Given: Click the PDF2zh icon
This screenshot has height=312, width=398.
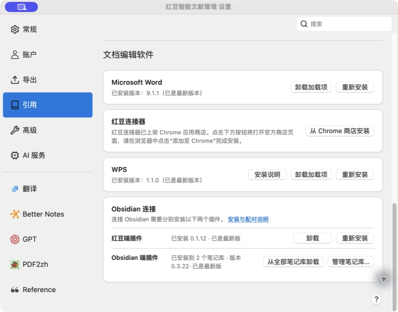Looking at the screenshot, I should click(15, 264).
